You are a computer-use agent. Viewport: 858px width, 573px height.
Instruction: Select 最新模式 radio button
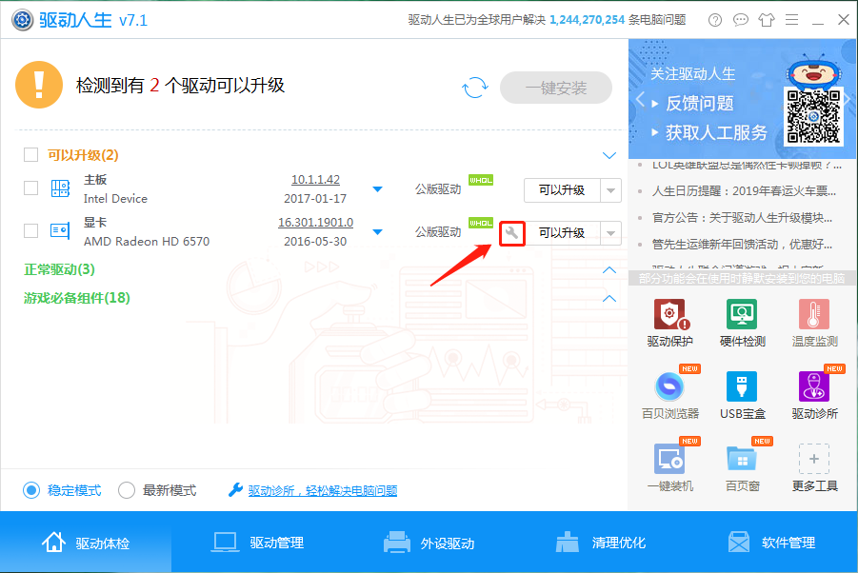[127, 490]
